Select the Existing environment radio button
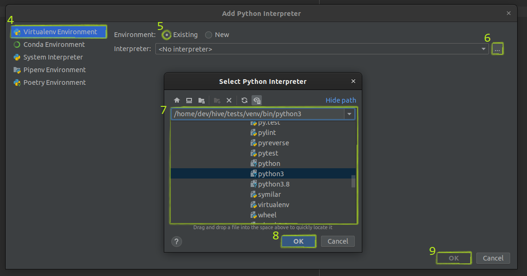The width and height of the screenshot is (527, 276). click(x=167, y=35)
